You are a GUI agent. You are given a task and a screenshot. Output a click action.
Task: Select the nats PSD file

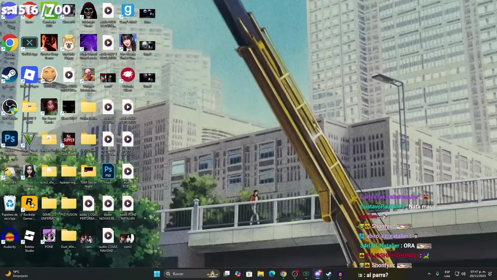click(108, 174)
